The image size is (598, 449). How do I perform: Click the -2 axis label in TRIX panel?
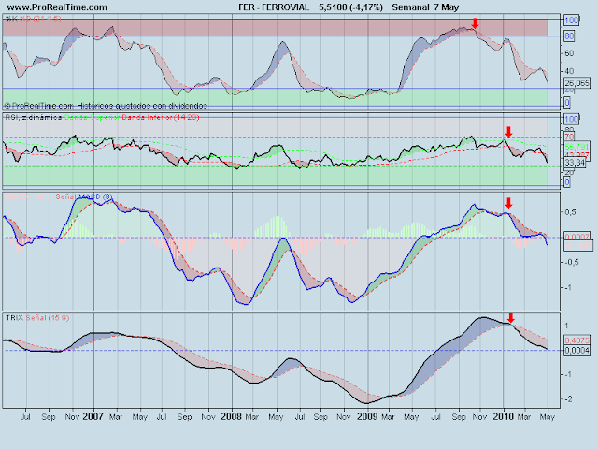tap(568, 399)
